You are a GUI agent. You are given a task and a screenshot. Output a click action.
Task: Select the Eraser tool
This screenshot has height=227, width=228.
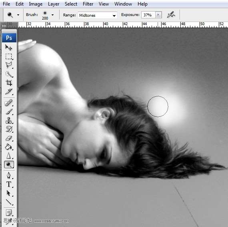(x=9, y=138)
